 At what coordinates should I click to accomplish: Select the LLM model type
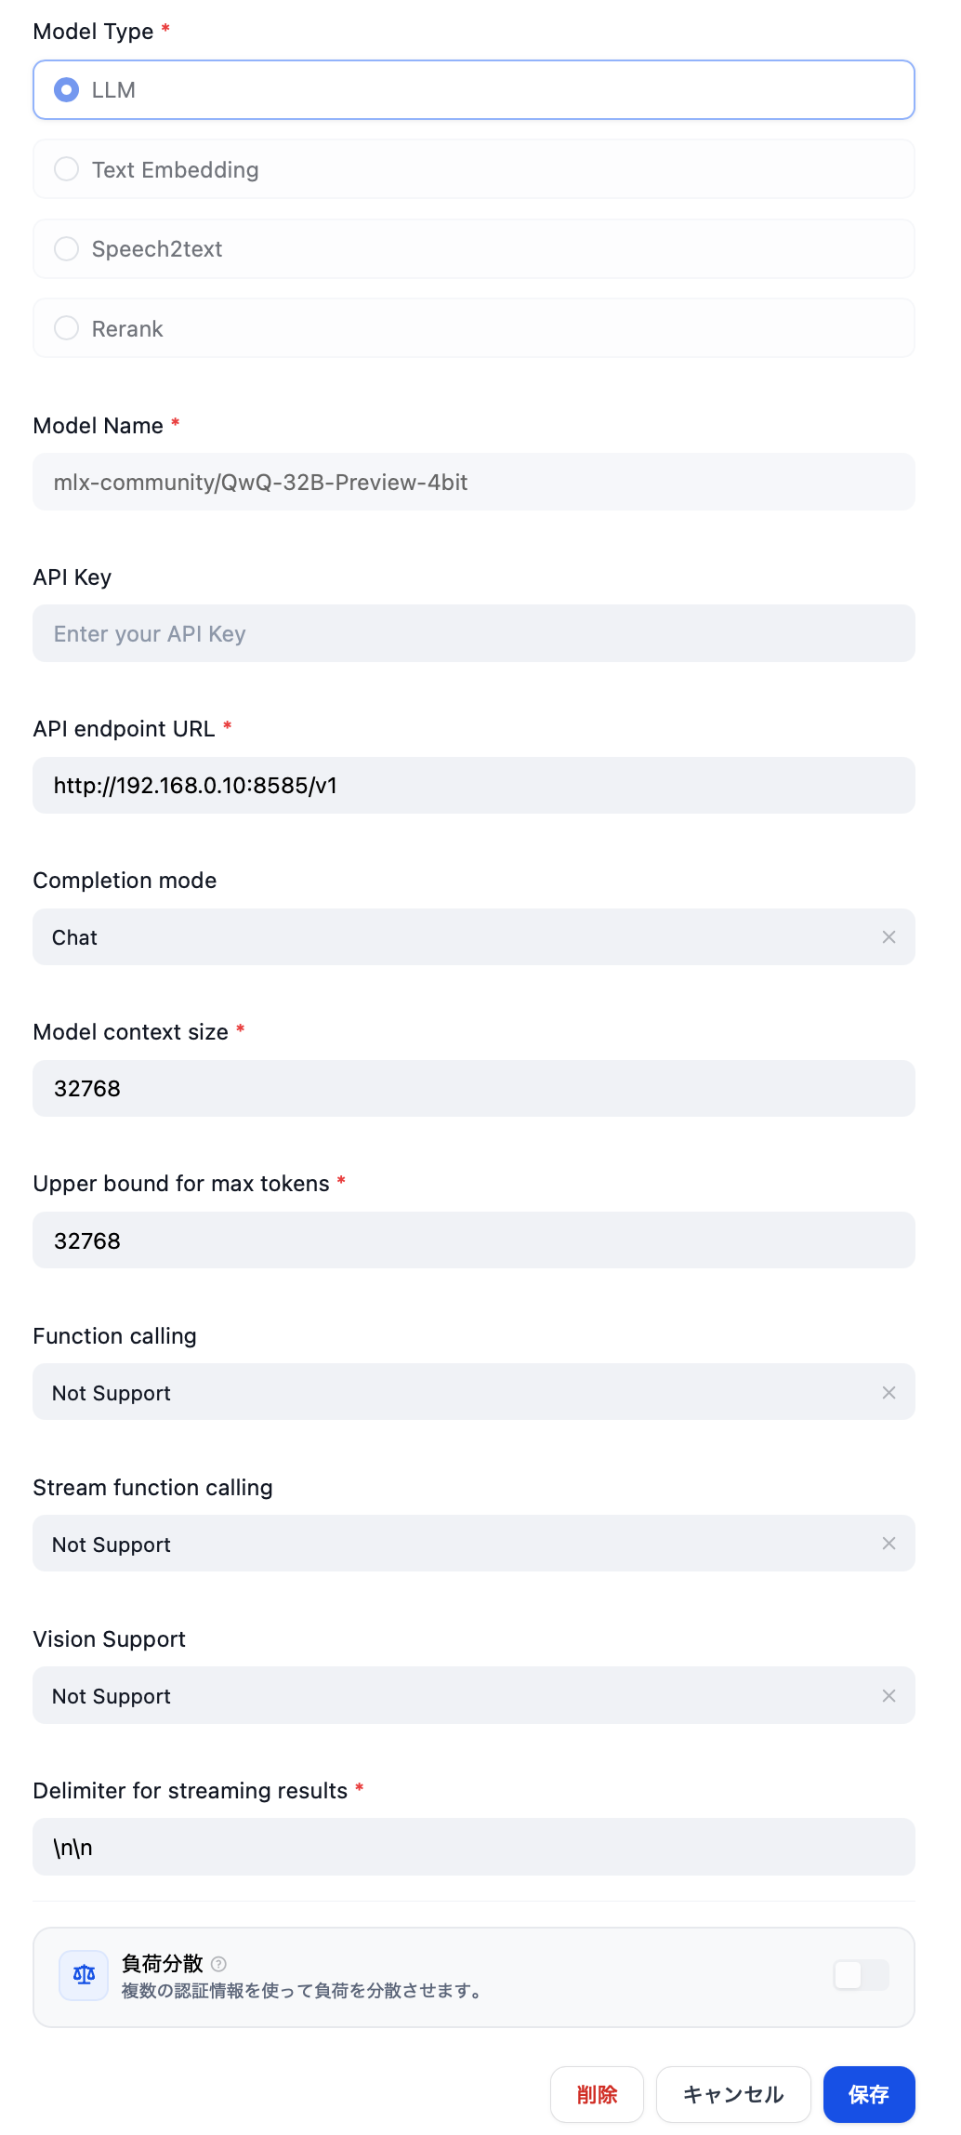(67, 90)
